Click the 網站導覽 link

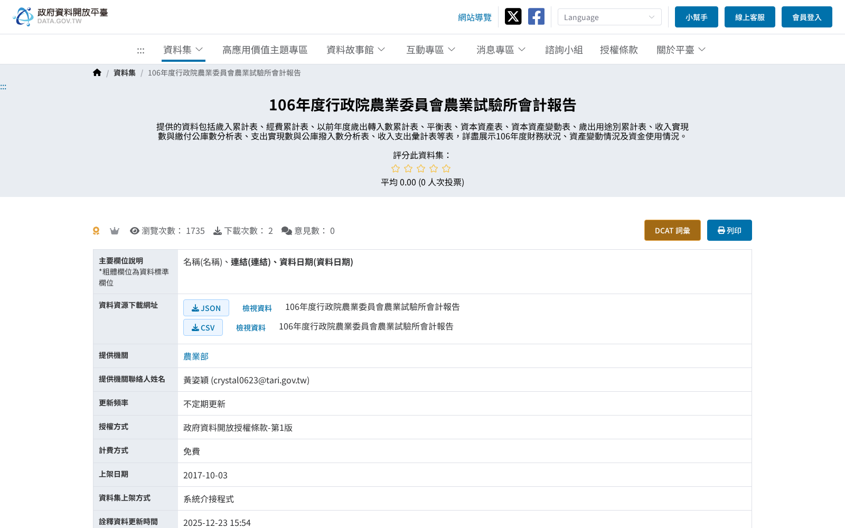coord(475,17)
